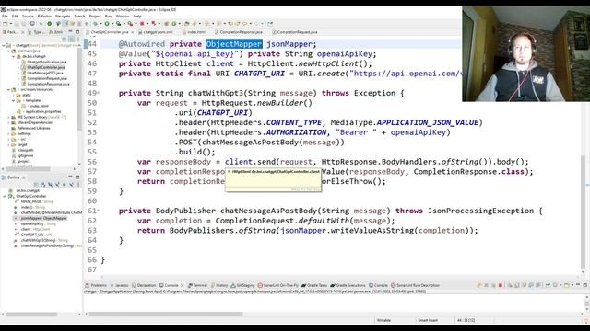Collapse ChatGptController class in Outline
Viewport: 590px width, 331px height.
4,196
